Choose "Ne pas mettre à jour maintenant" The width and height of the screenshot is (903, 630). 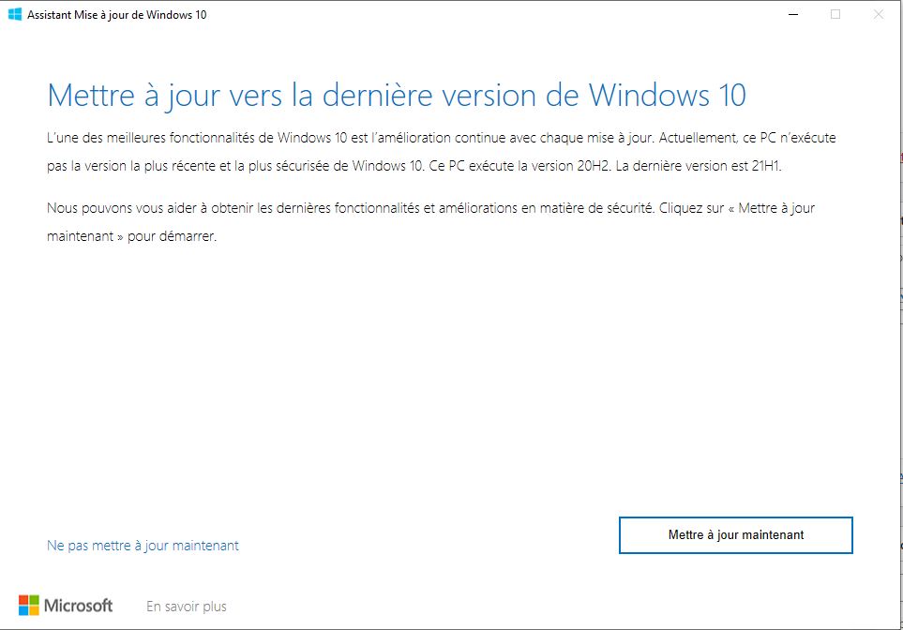pos(143,546)
